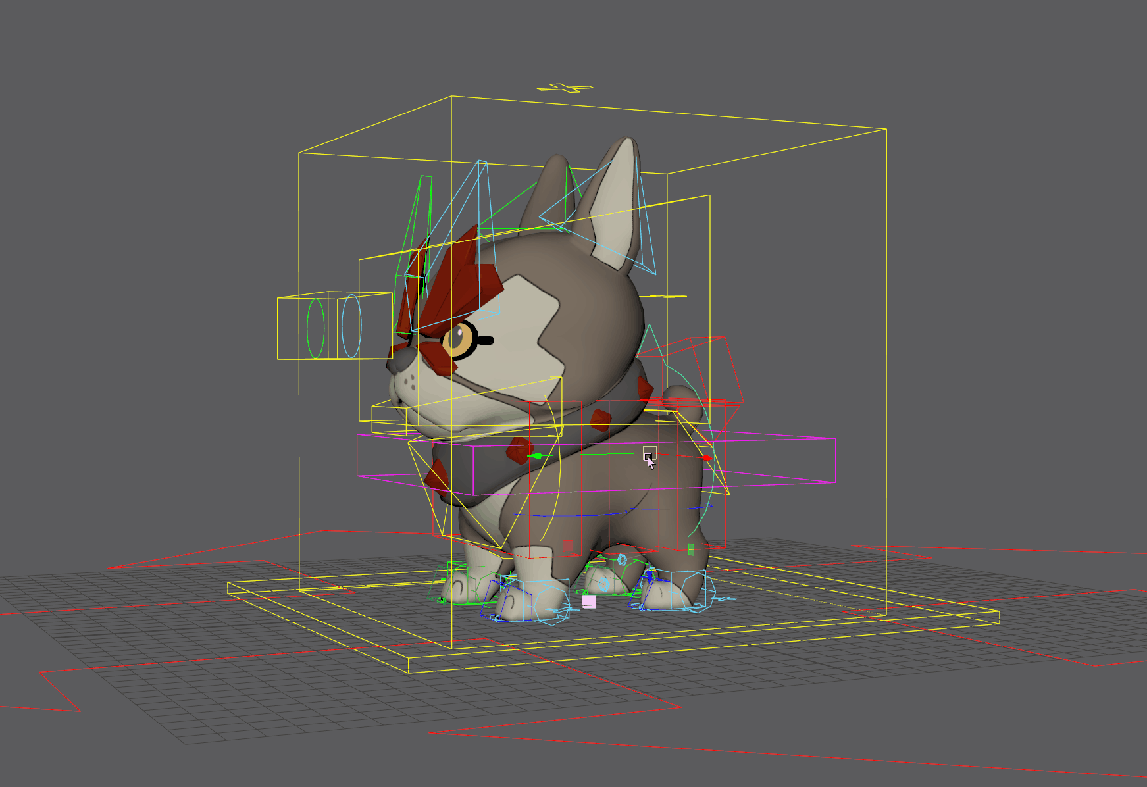Click the dog's yellow eye
The width and height of the screenshot is (1147, 787).
click(457, 340)
